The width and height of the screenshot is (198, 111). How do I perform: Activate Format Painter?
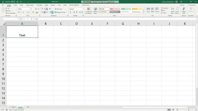click(11, 13)
